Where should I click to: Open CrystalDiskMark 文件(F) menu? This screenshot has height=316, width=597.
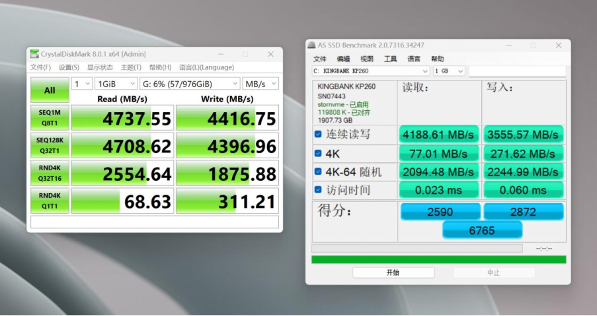(x=40, y=67)
